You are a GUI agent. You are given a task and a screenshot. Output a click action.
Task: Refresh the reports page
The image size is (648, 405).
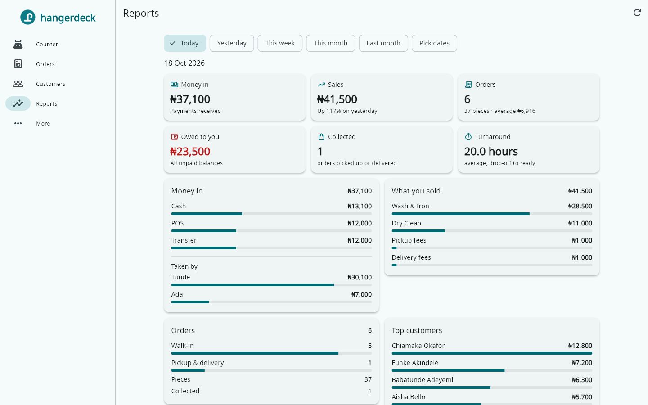tap(637, 13)
